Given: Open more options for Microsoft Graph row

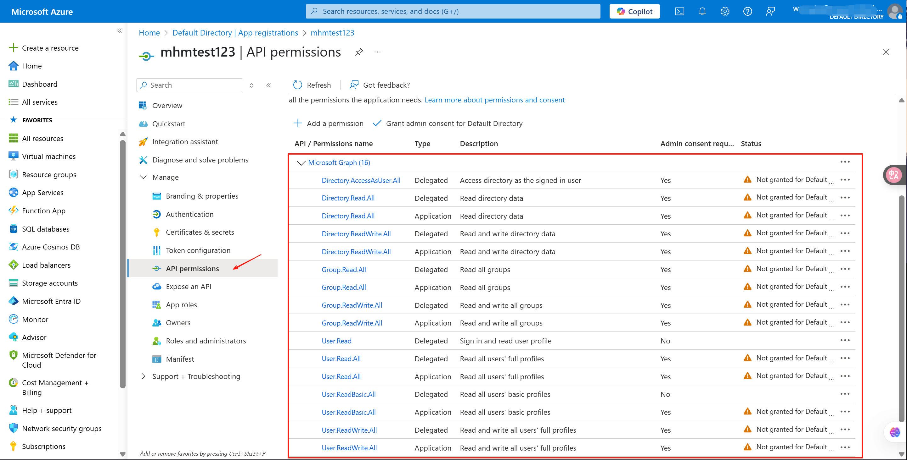Looking at the screenshot, I should [x=845, y=162].
